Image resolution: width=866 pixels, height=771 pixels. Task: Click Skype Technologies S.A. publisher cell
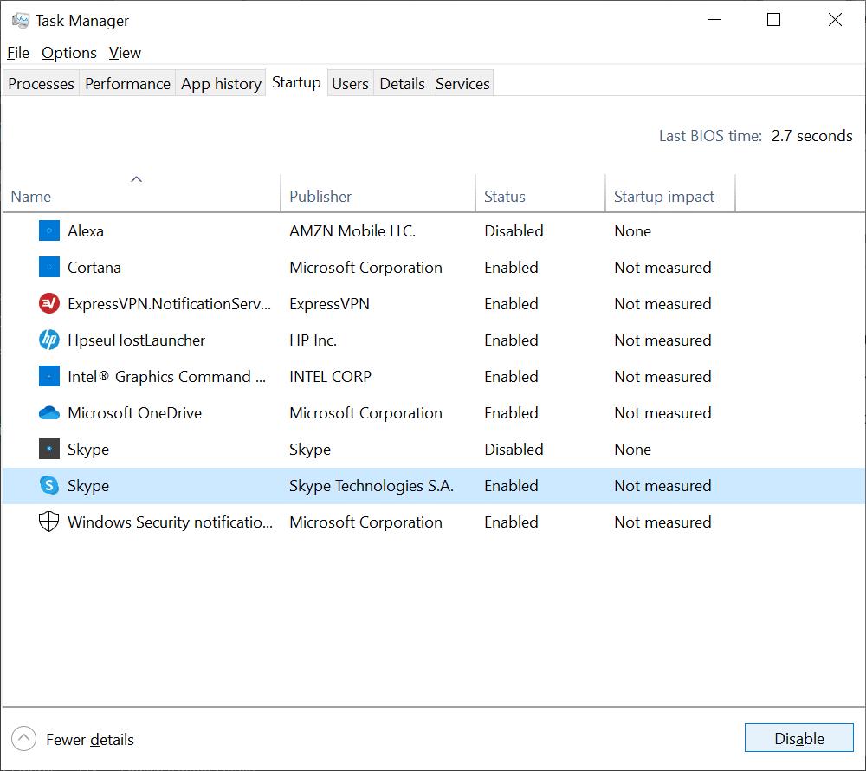click(372, 485)
